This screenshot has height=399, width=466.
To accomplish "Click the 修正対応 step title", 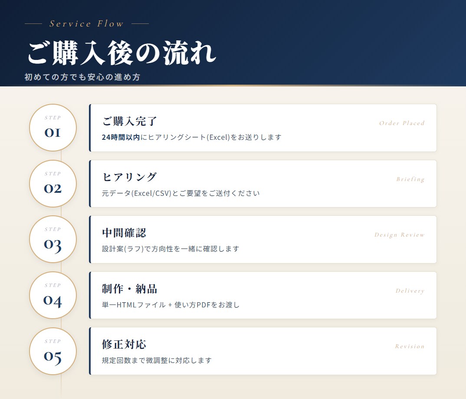I will [x=124, y=344].
